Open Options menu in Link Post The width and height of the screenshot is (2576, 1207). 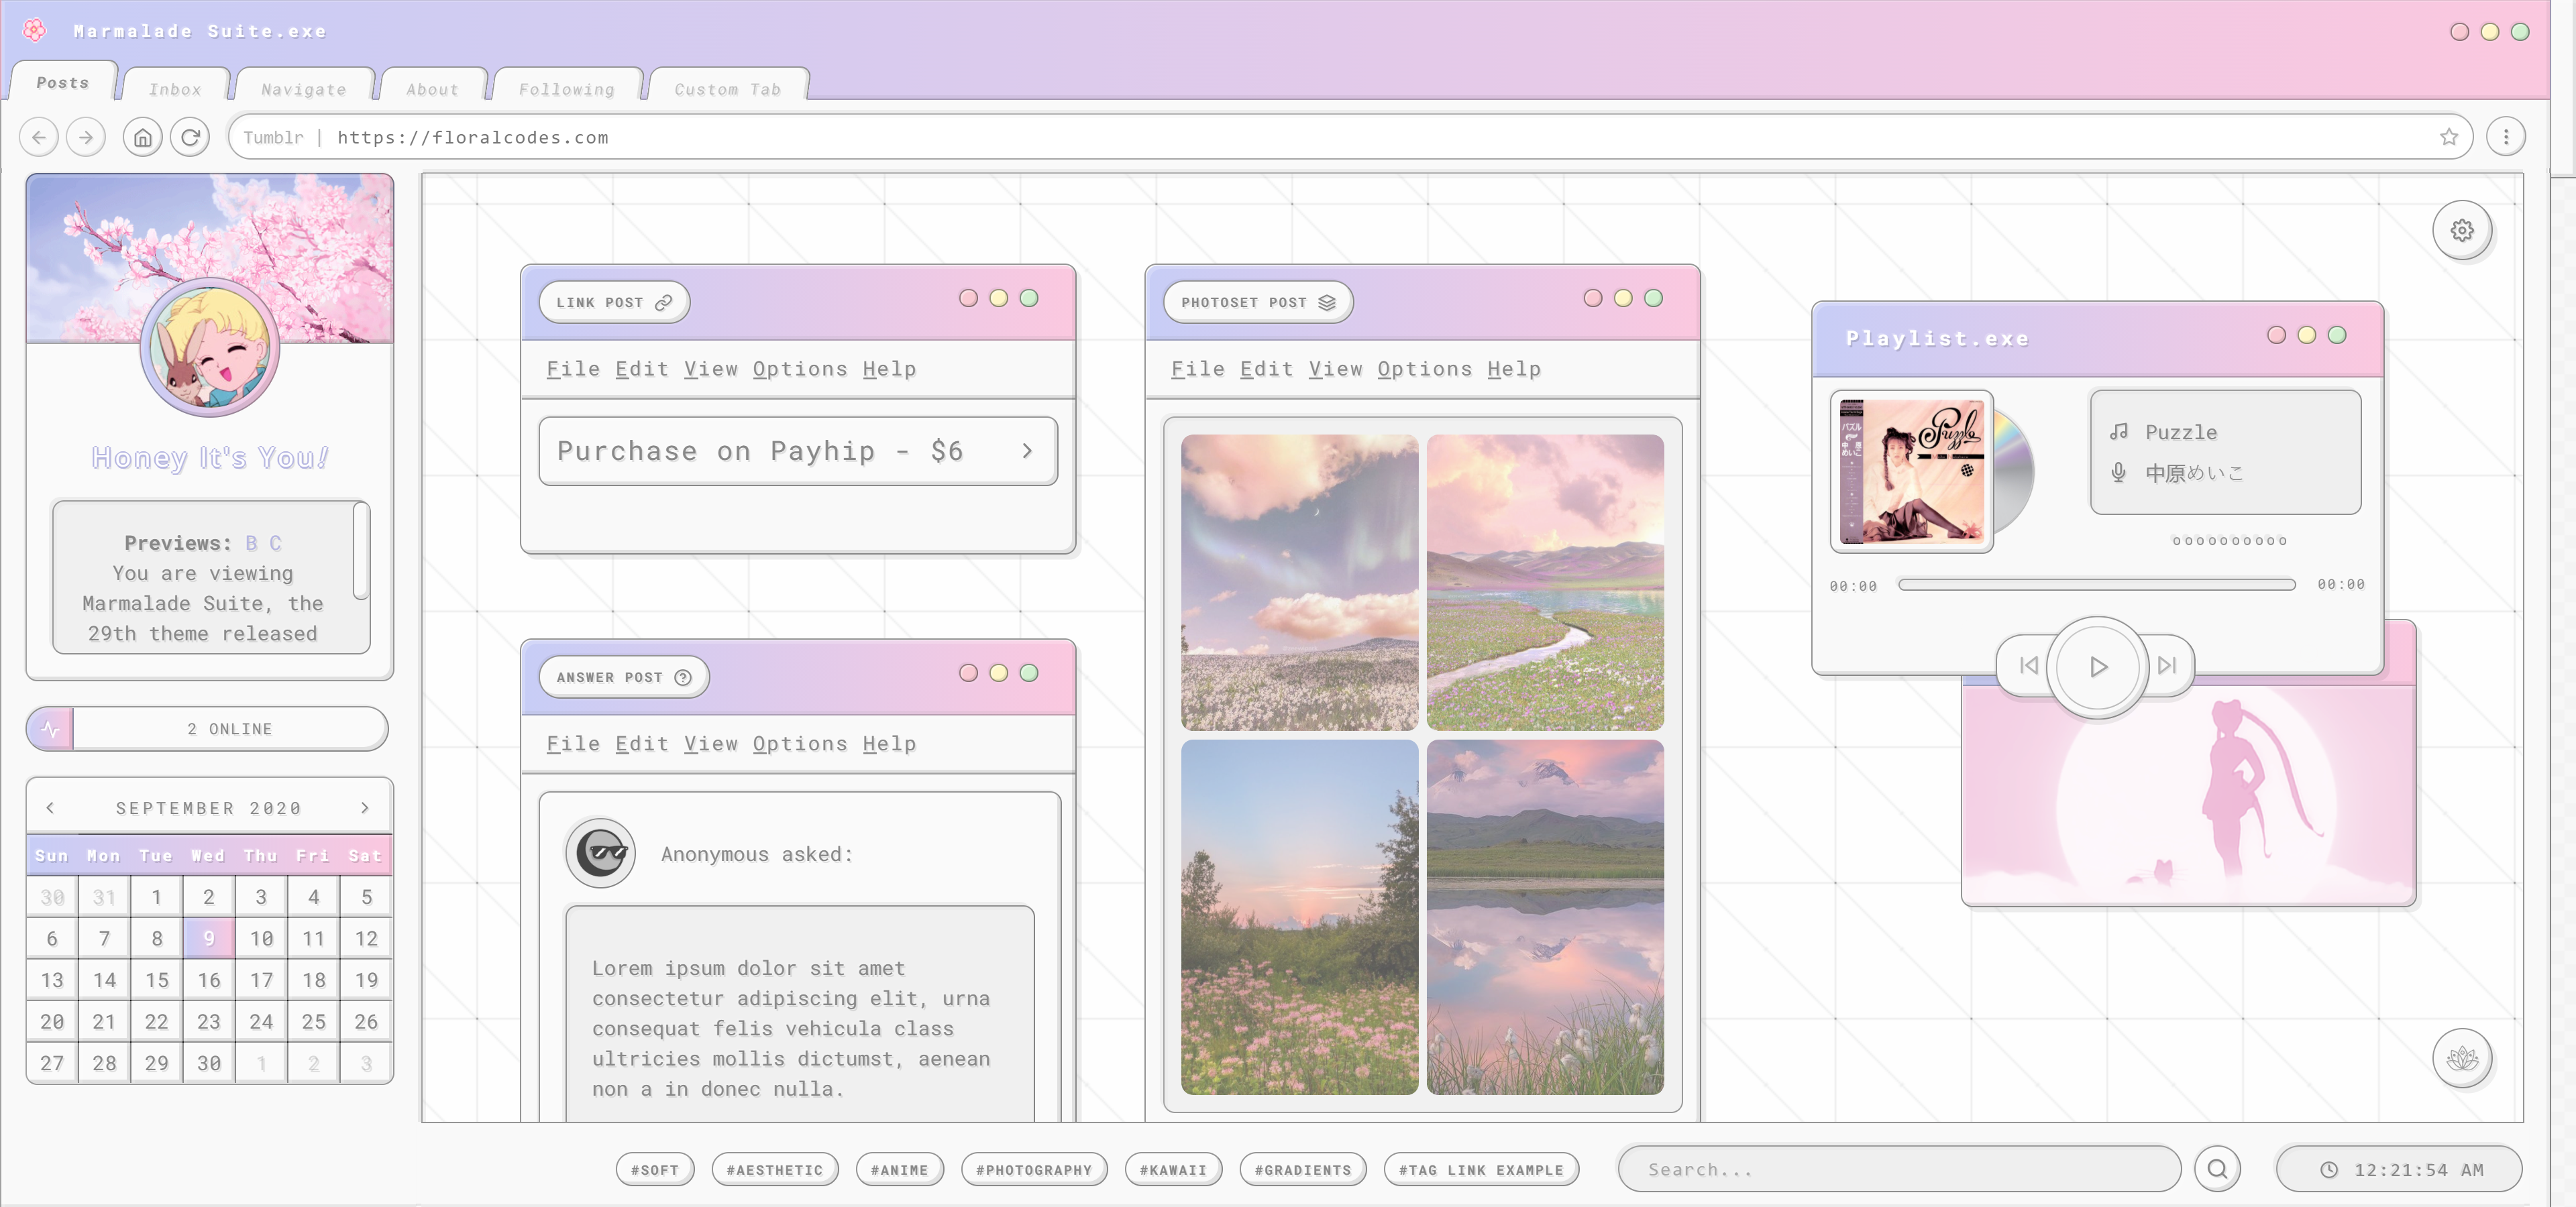(799, 369)
